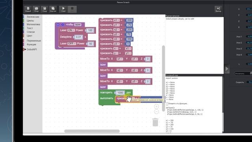252x142 pixels.
Task: Click the Скорость value field
Action: 250,82
